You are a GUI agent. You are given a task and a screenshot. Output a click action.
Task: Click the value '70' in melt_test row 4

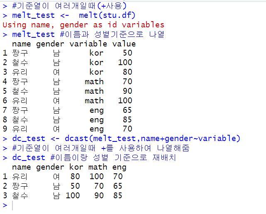(127, 82)
